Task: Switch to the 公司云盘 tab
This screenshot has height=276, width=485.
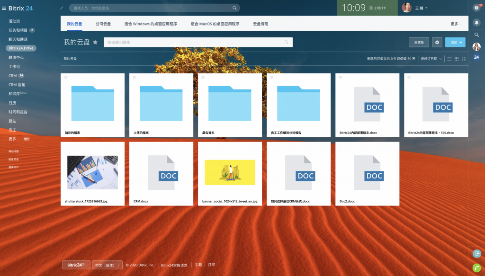Action: point(103,24)
